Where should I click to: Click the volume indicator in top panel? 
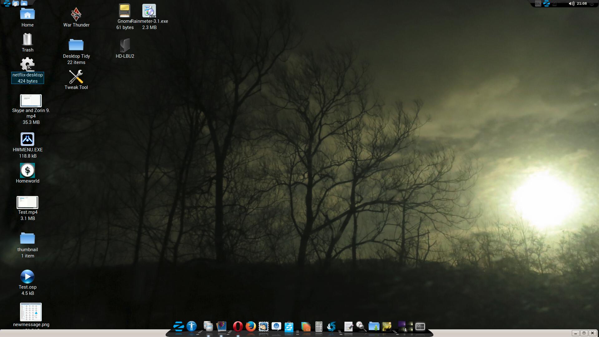(571, 4)
